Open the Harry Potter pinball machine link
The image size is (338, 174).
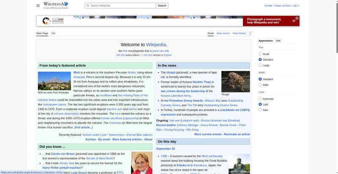(x=62, y=168)
